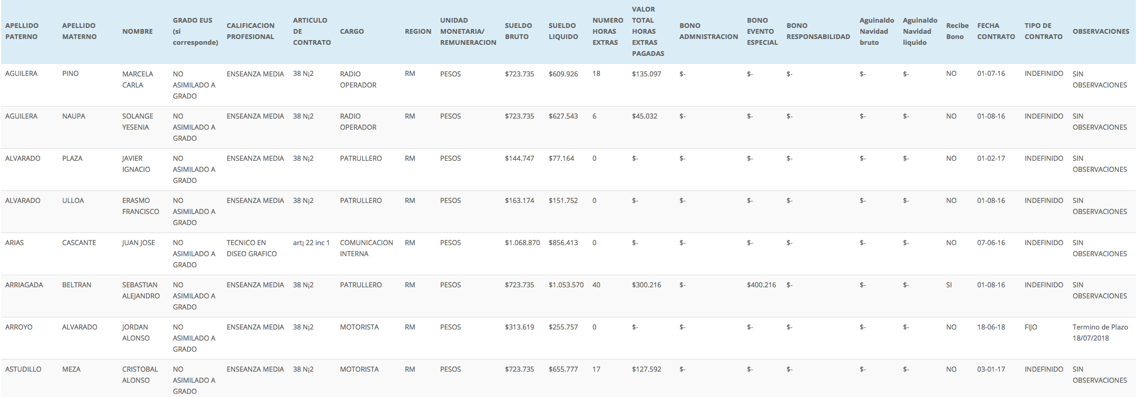Select AGUILERA PINO row surname cell
The width and height of the screenshot is (1137, 397).
(x=21, y=74)
